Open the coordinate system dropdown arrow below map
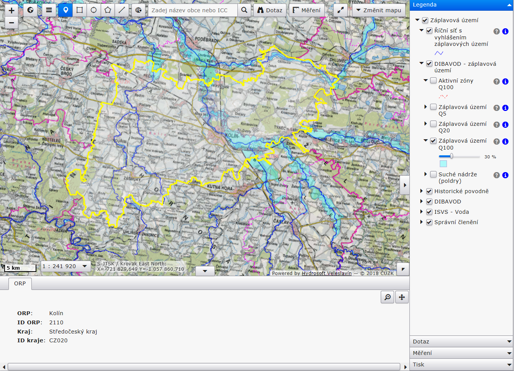This screenshot has width=514, height=371. click(205, 271)
